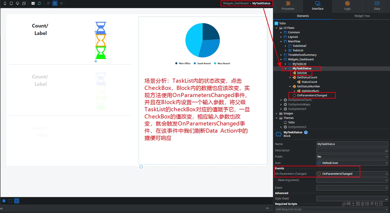This screenshot has height=213, width=390.
Task: Select the OutSystemsMaps reference
Action: click(299, 105)
